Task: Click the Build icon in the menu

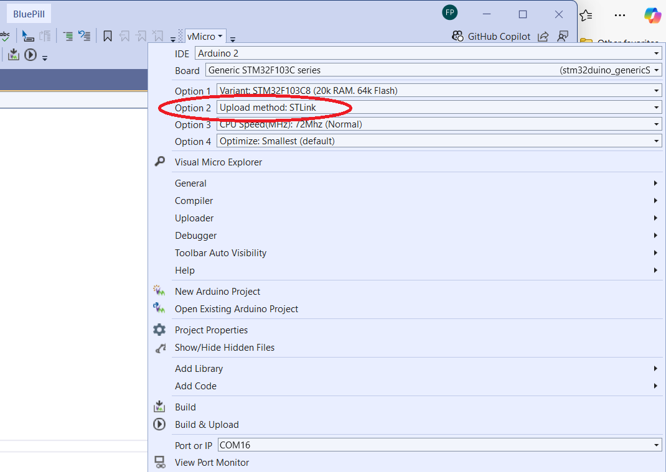Action: pyautogui.click(x=159, y=407)
